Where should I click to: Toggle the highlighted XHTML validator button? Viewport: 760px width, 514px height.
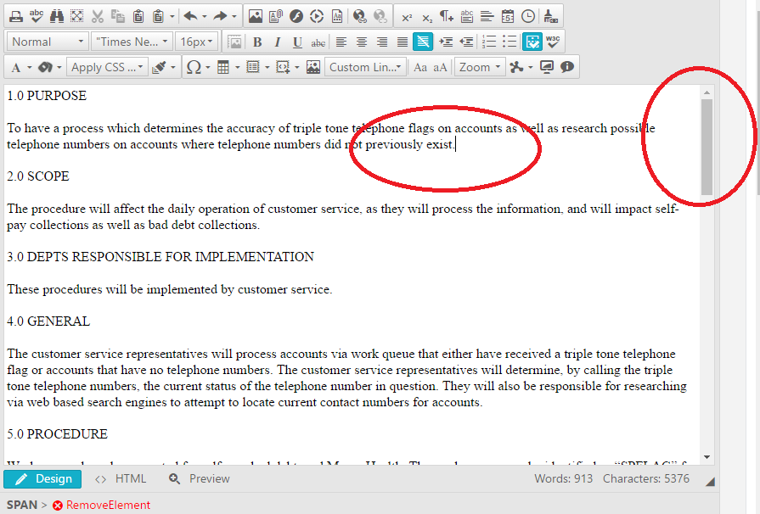point(532,42)
